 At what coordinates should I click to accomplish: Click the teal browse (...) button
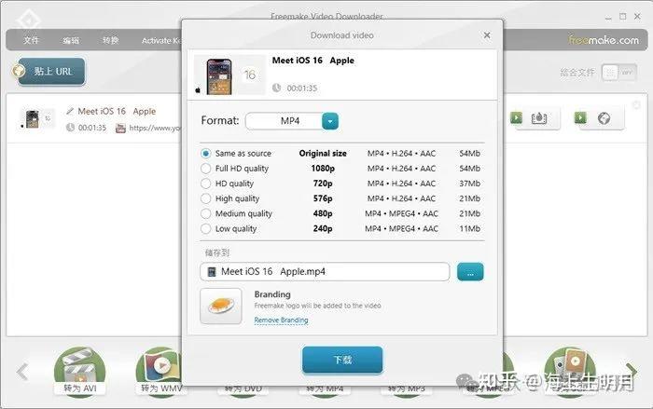coord(470,272)
